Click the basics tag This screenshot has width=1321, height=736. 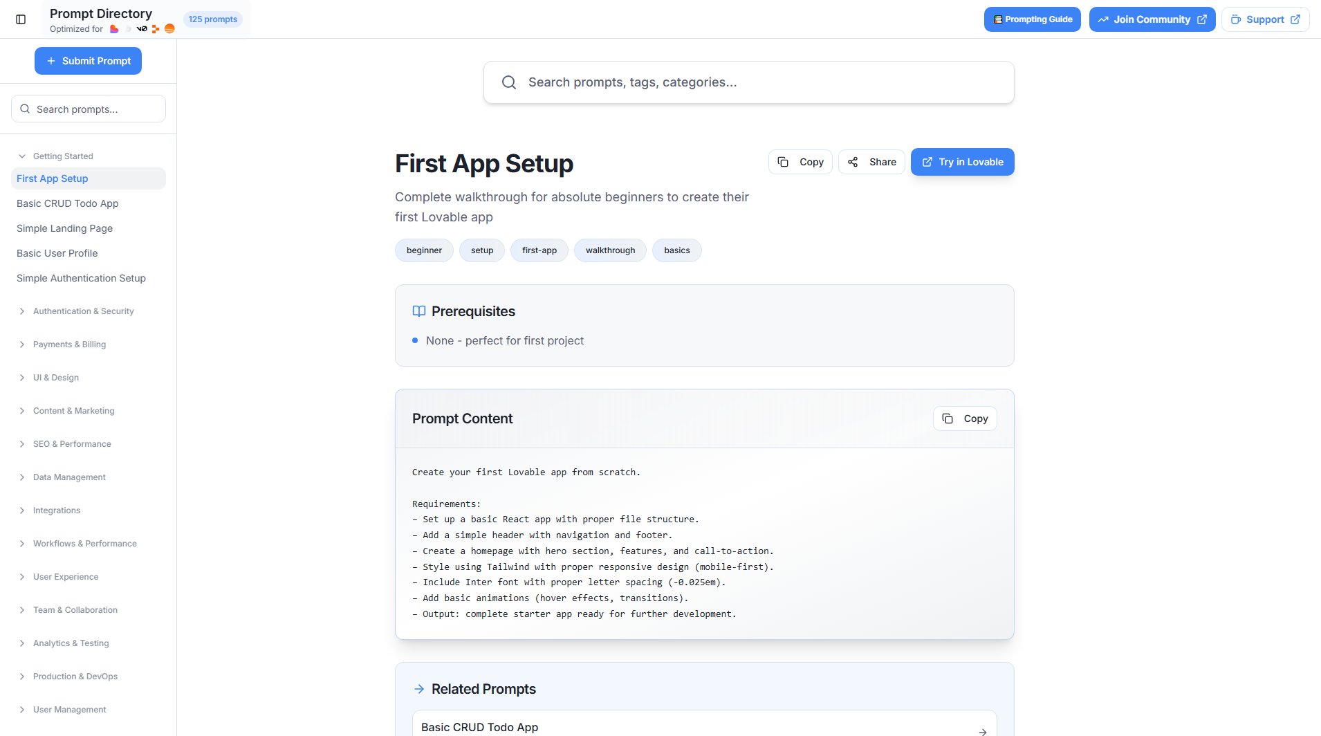tap(677, 250)
